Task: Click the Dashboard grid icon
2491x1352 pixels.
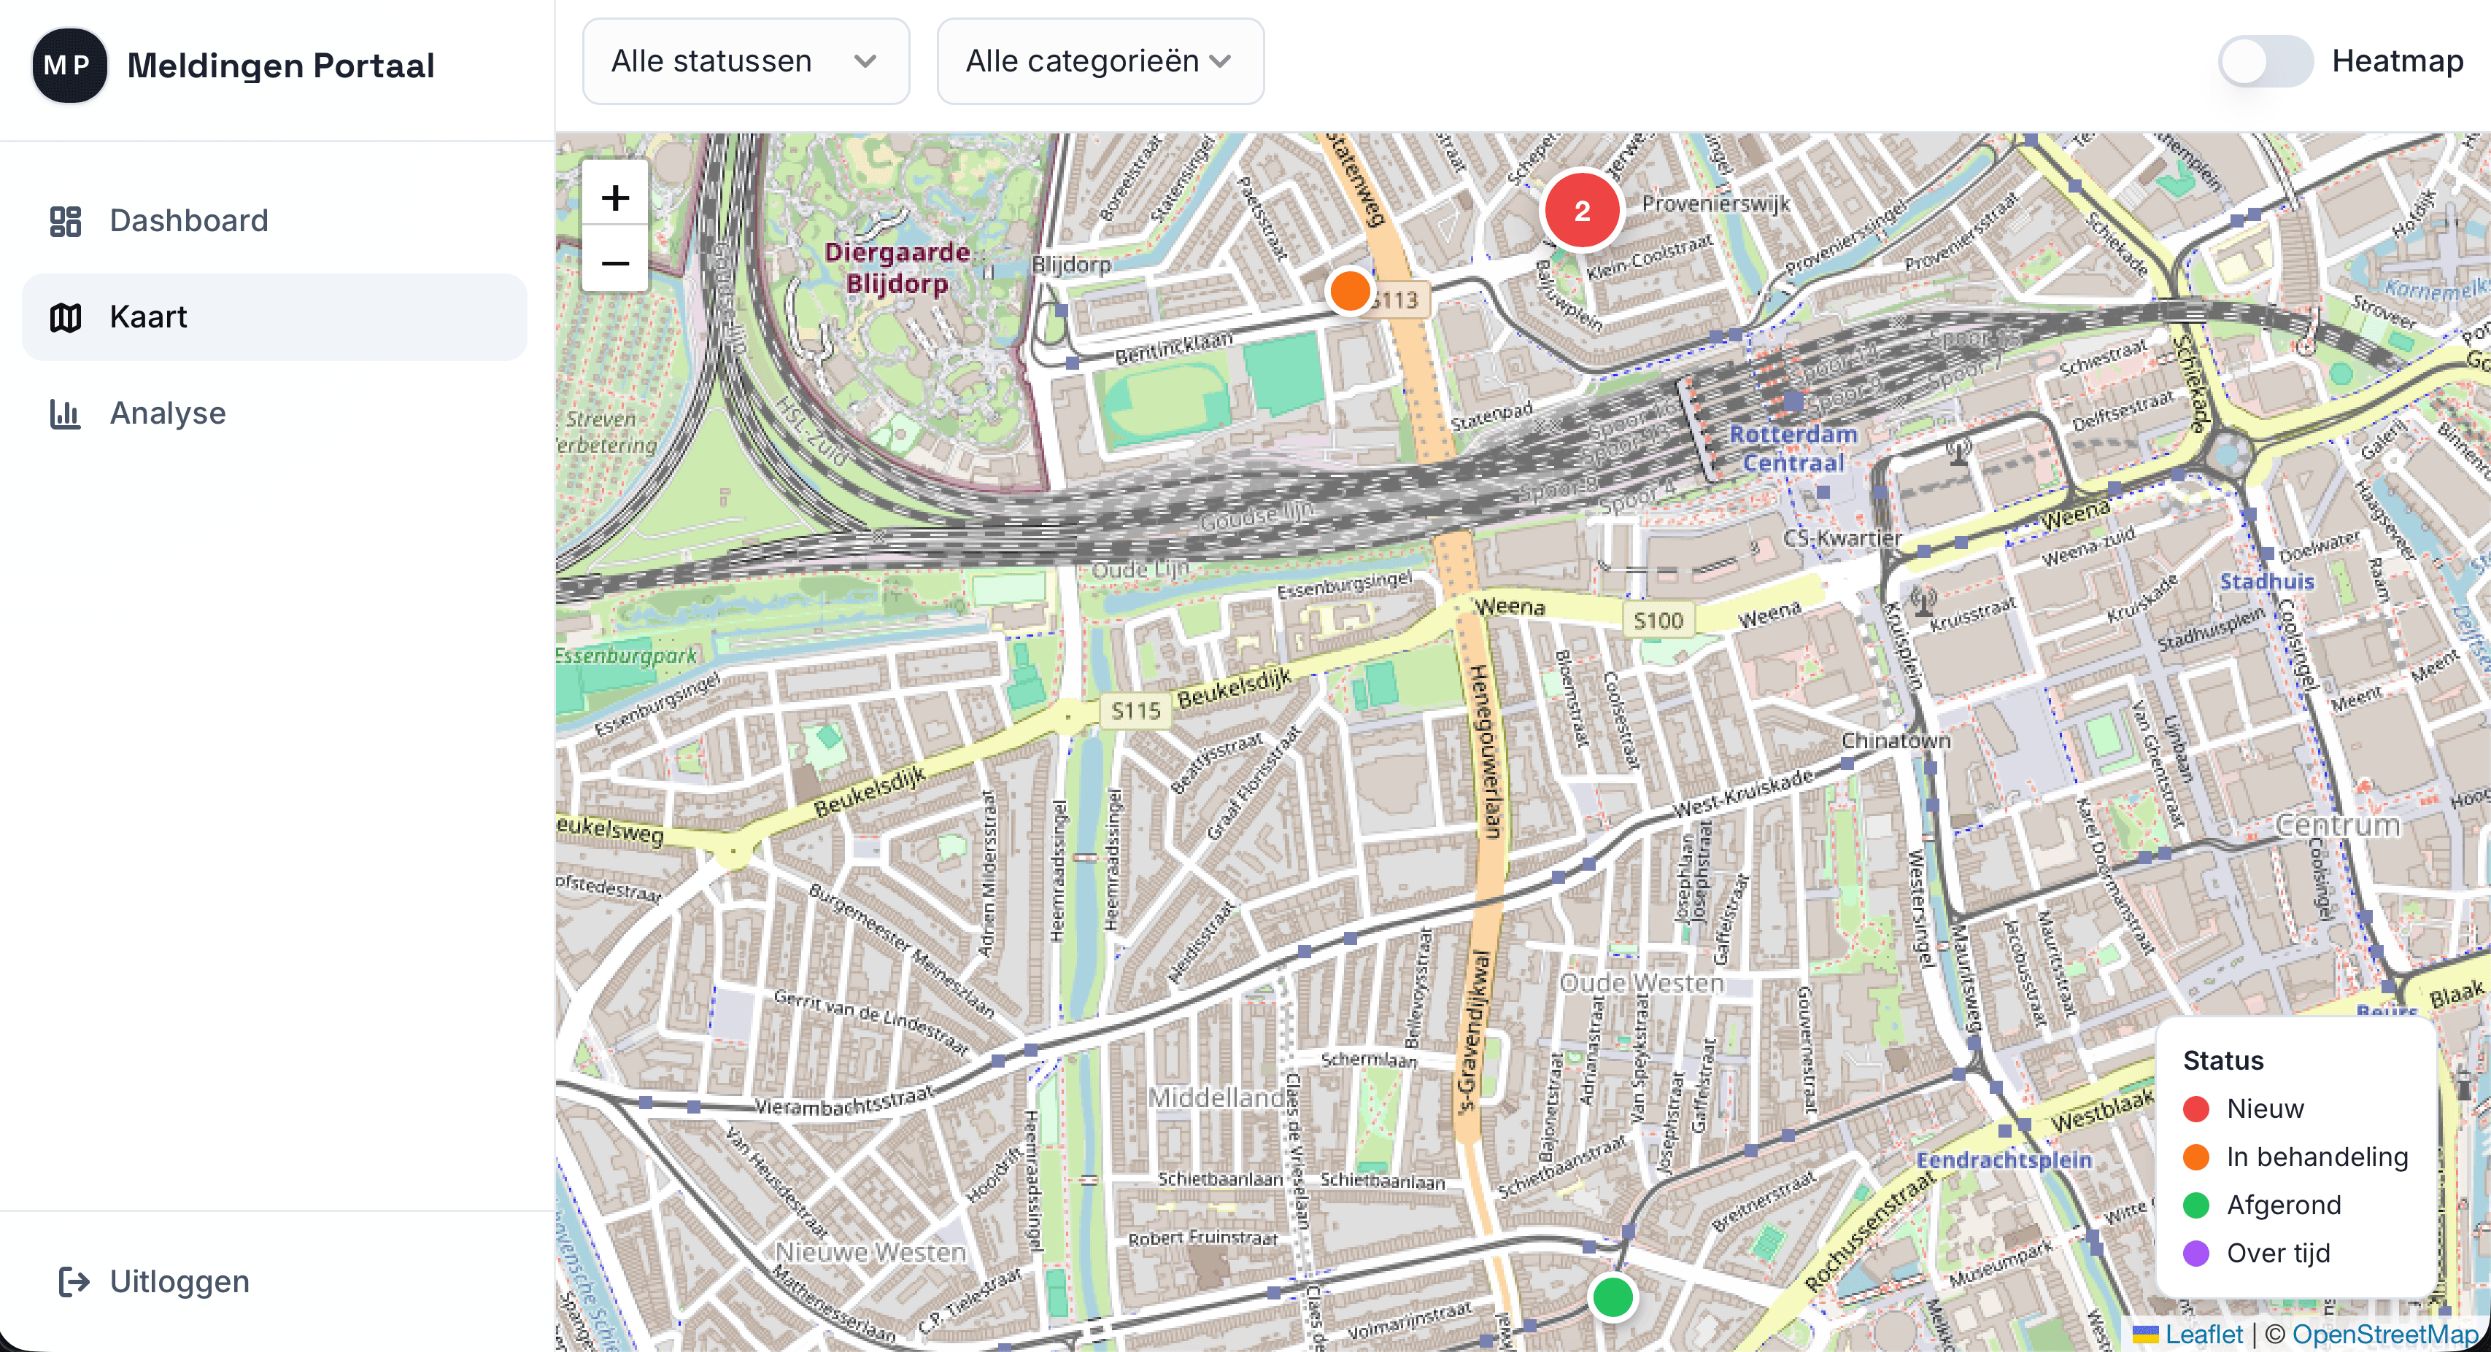Action: tap(66, 221)
